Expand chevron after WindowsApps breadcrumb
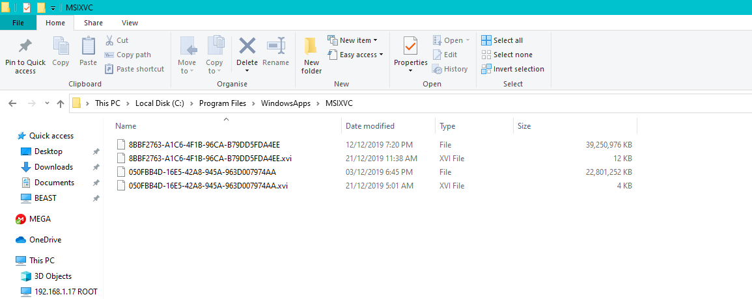This screenshot has height=299, width=752. [318, 103]
